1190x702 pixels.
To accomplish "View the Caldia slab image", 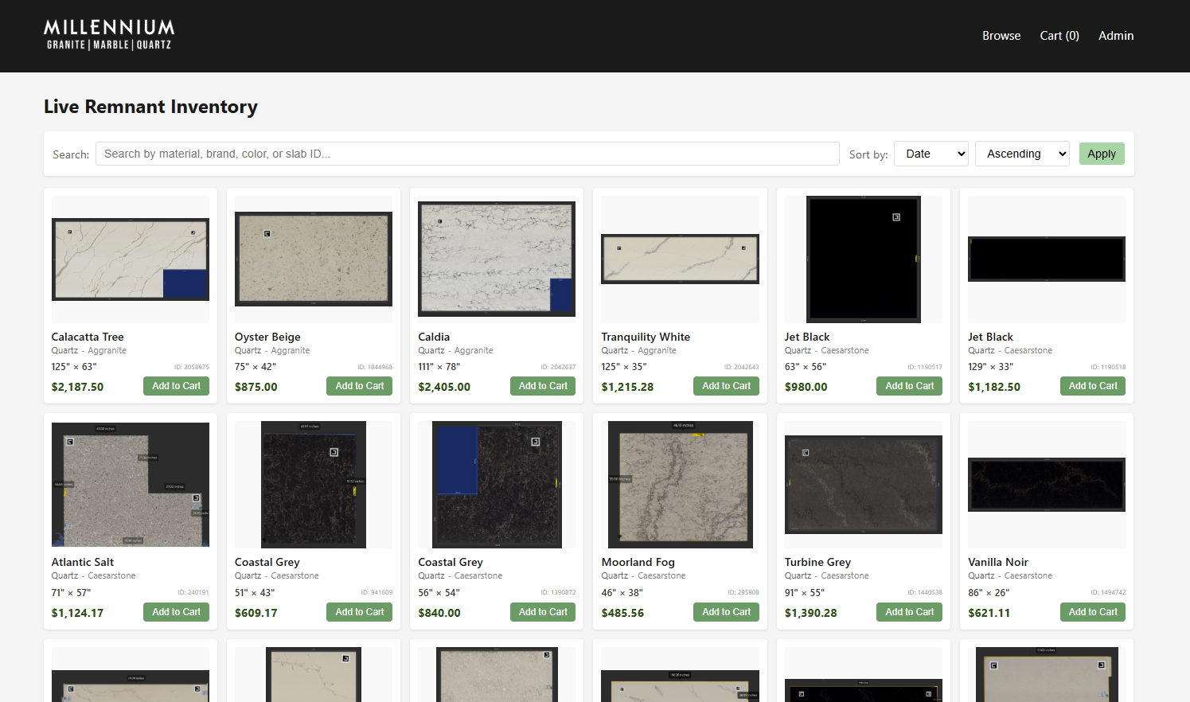I will coord(497,259).
